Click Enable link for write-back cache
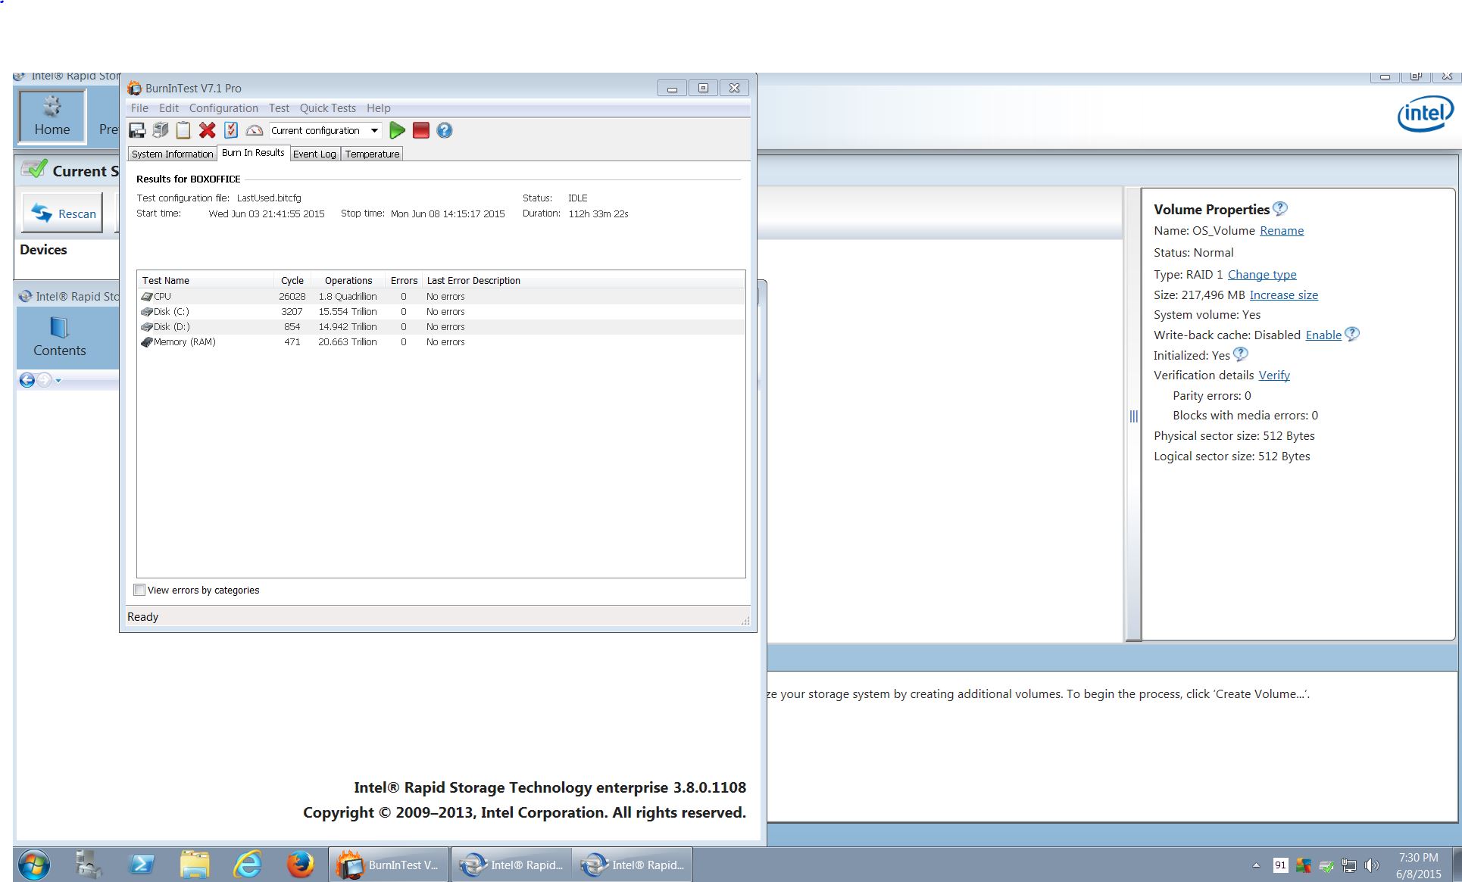 1323,335
